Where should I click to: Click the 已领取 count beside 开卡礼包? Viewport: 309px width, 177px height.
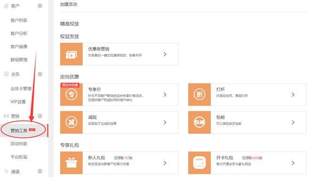252,158
